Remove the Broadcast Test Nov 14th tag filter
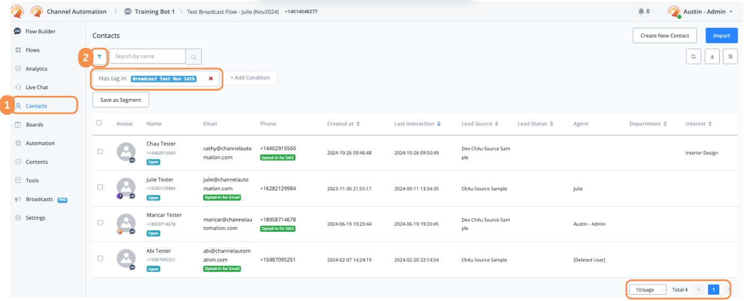The height and width of the screenshot is (301, 744). pos(210,79)
